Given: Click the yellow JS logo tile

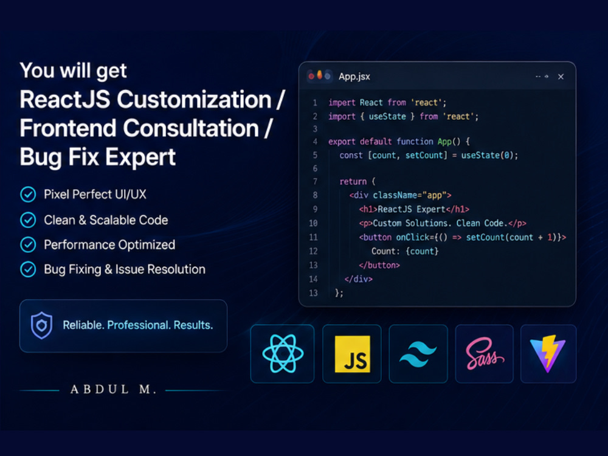Looking at the screenshot, I should point(352,354).
